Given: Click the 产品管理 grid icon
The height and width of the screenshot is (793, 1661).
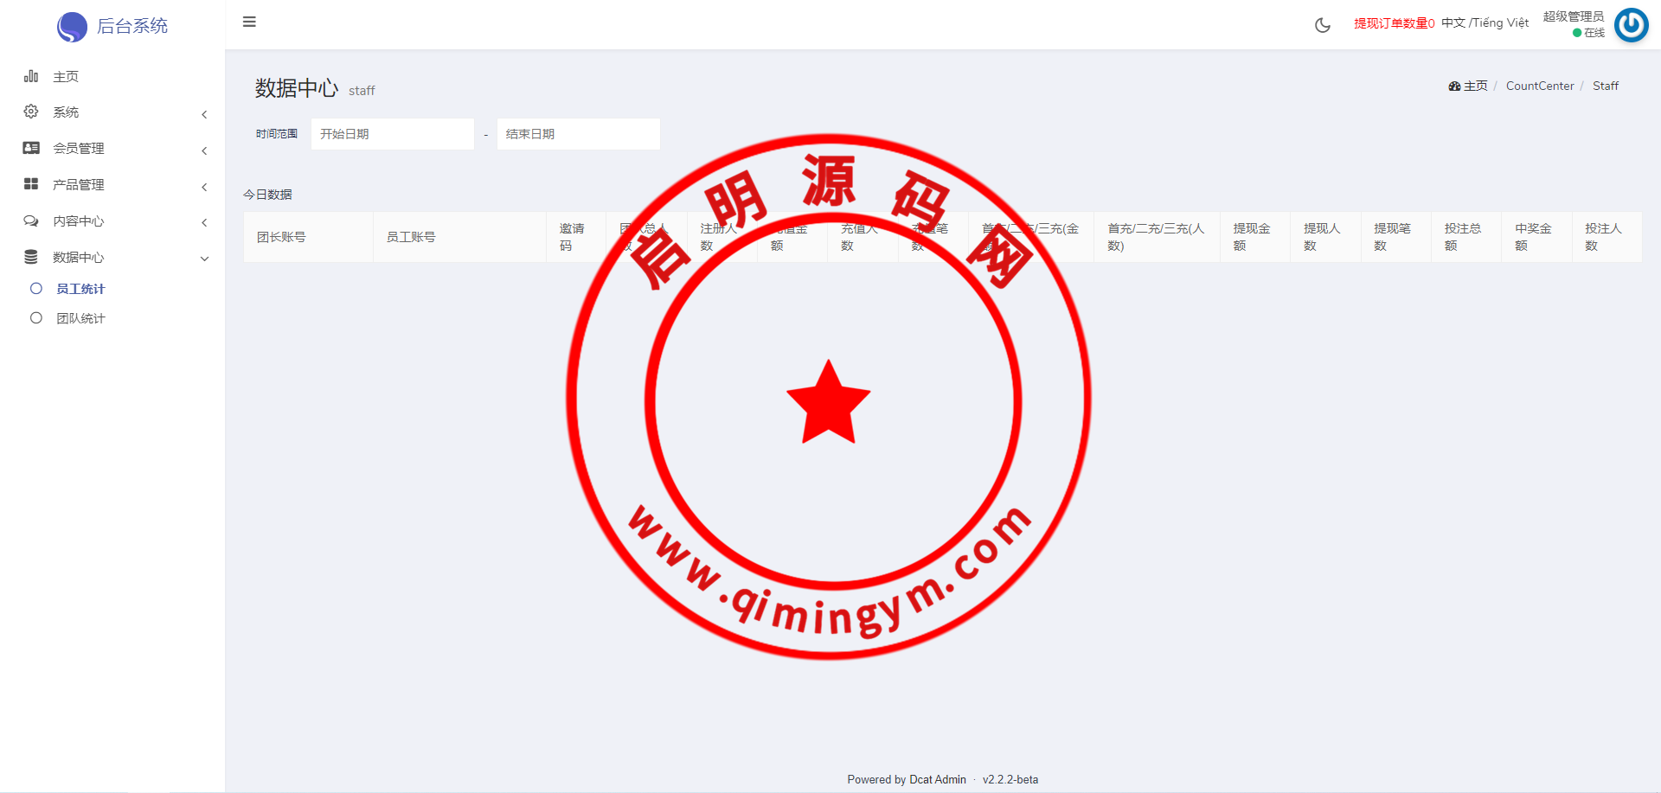Looking at the screenshot, I should (x=31, y=184).
